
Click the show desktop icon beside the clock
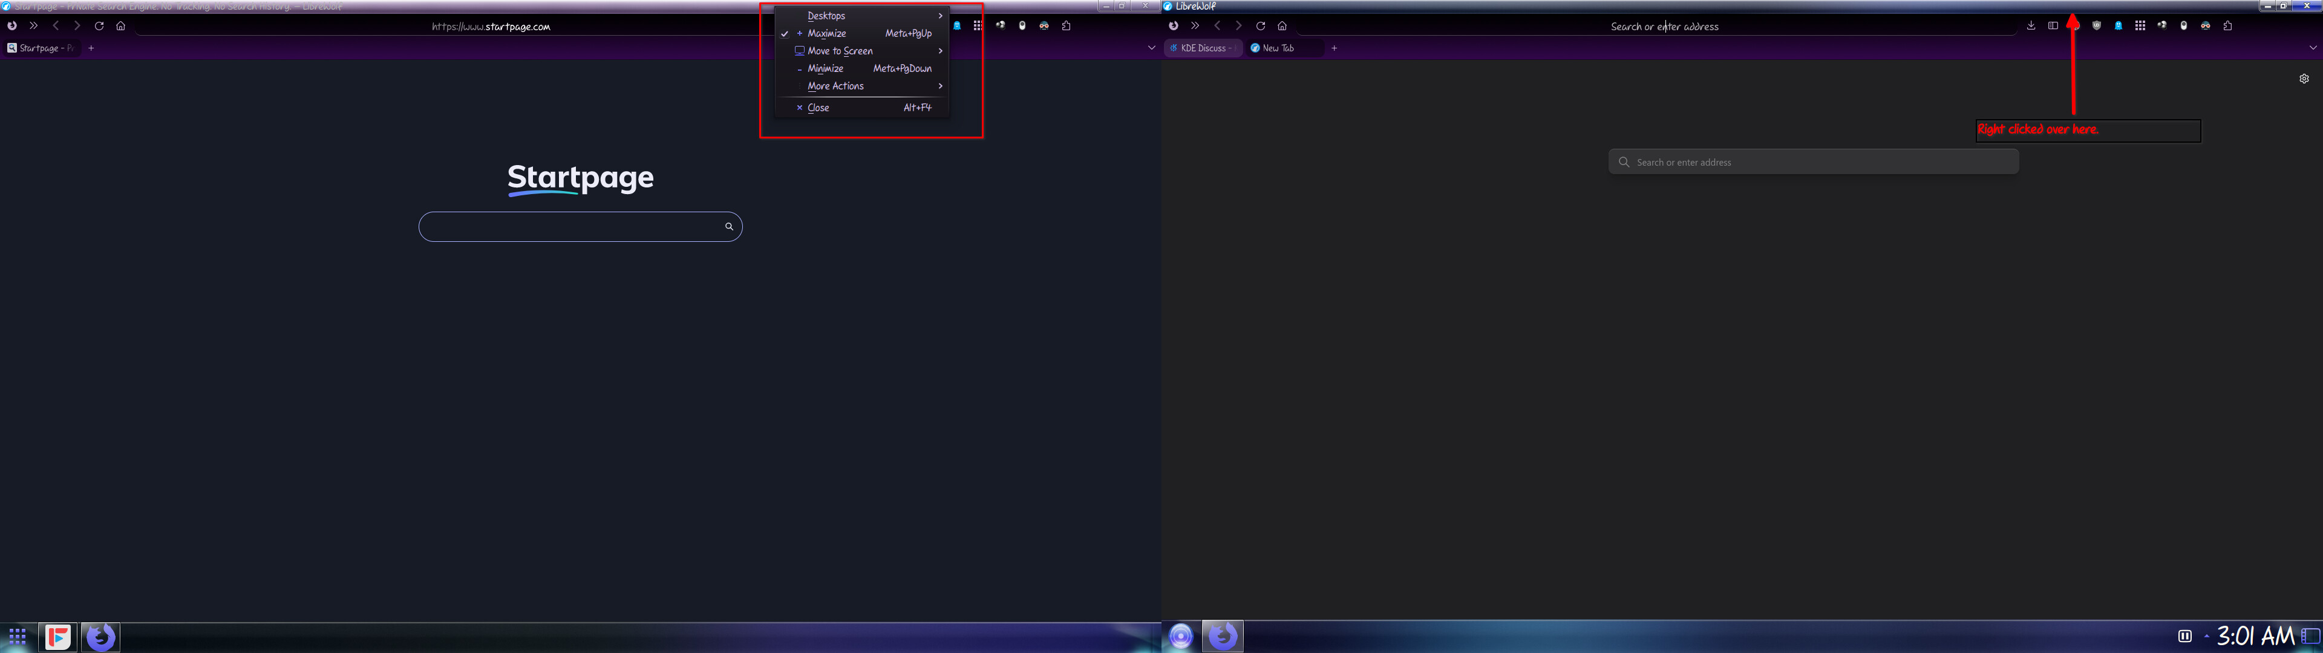(x=2310, y=636)
